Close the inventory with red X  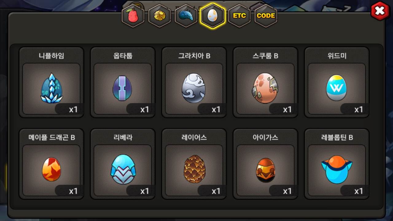coord(380,11)
